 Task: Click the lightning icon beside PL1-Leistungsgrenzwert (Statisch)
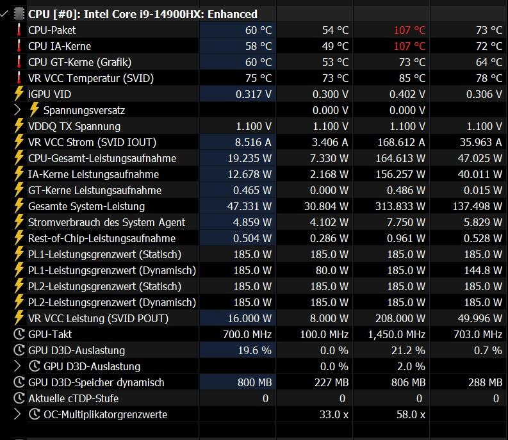[19, 254]
